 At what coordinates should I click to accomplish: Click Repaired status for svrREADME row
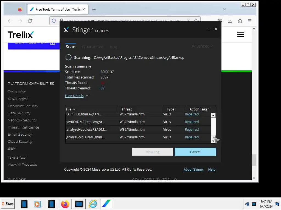(x=192, y=122)
